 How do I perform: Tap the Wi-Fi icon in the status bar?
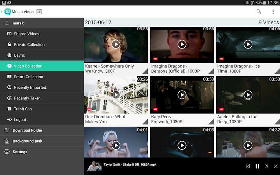click(252, 3)
